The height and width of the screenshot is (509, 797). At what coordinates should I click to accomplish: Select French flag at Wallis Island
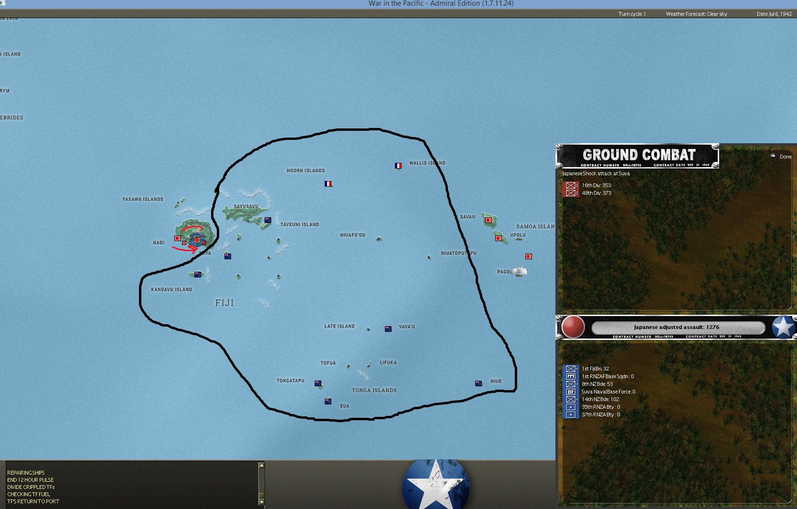click(x=398, y=166)
